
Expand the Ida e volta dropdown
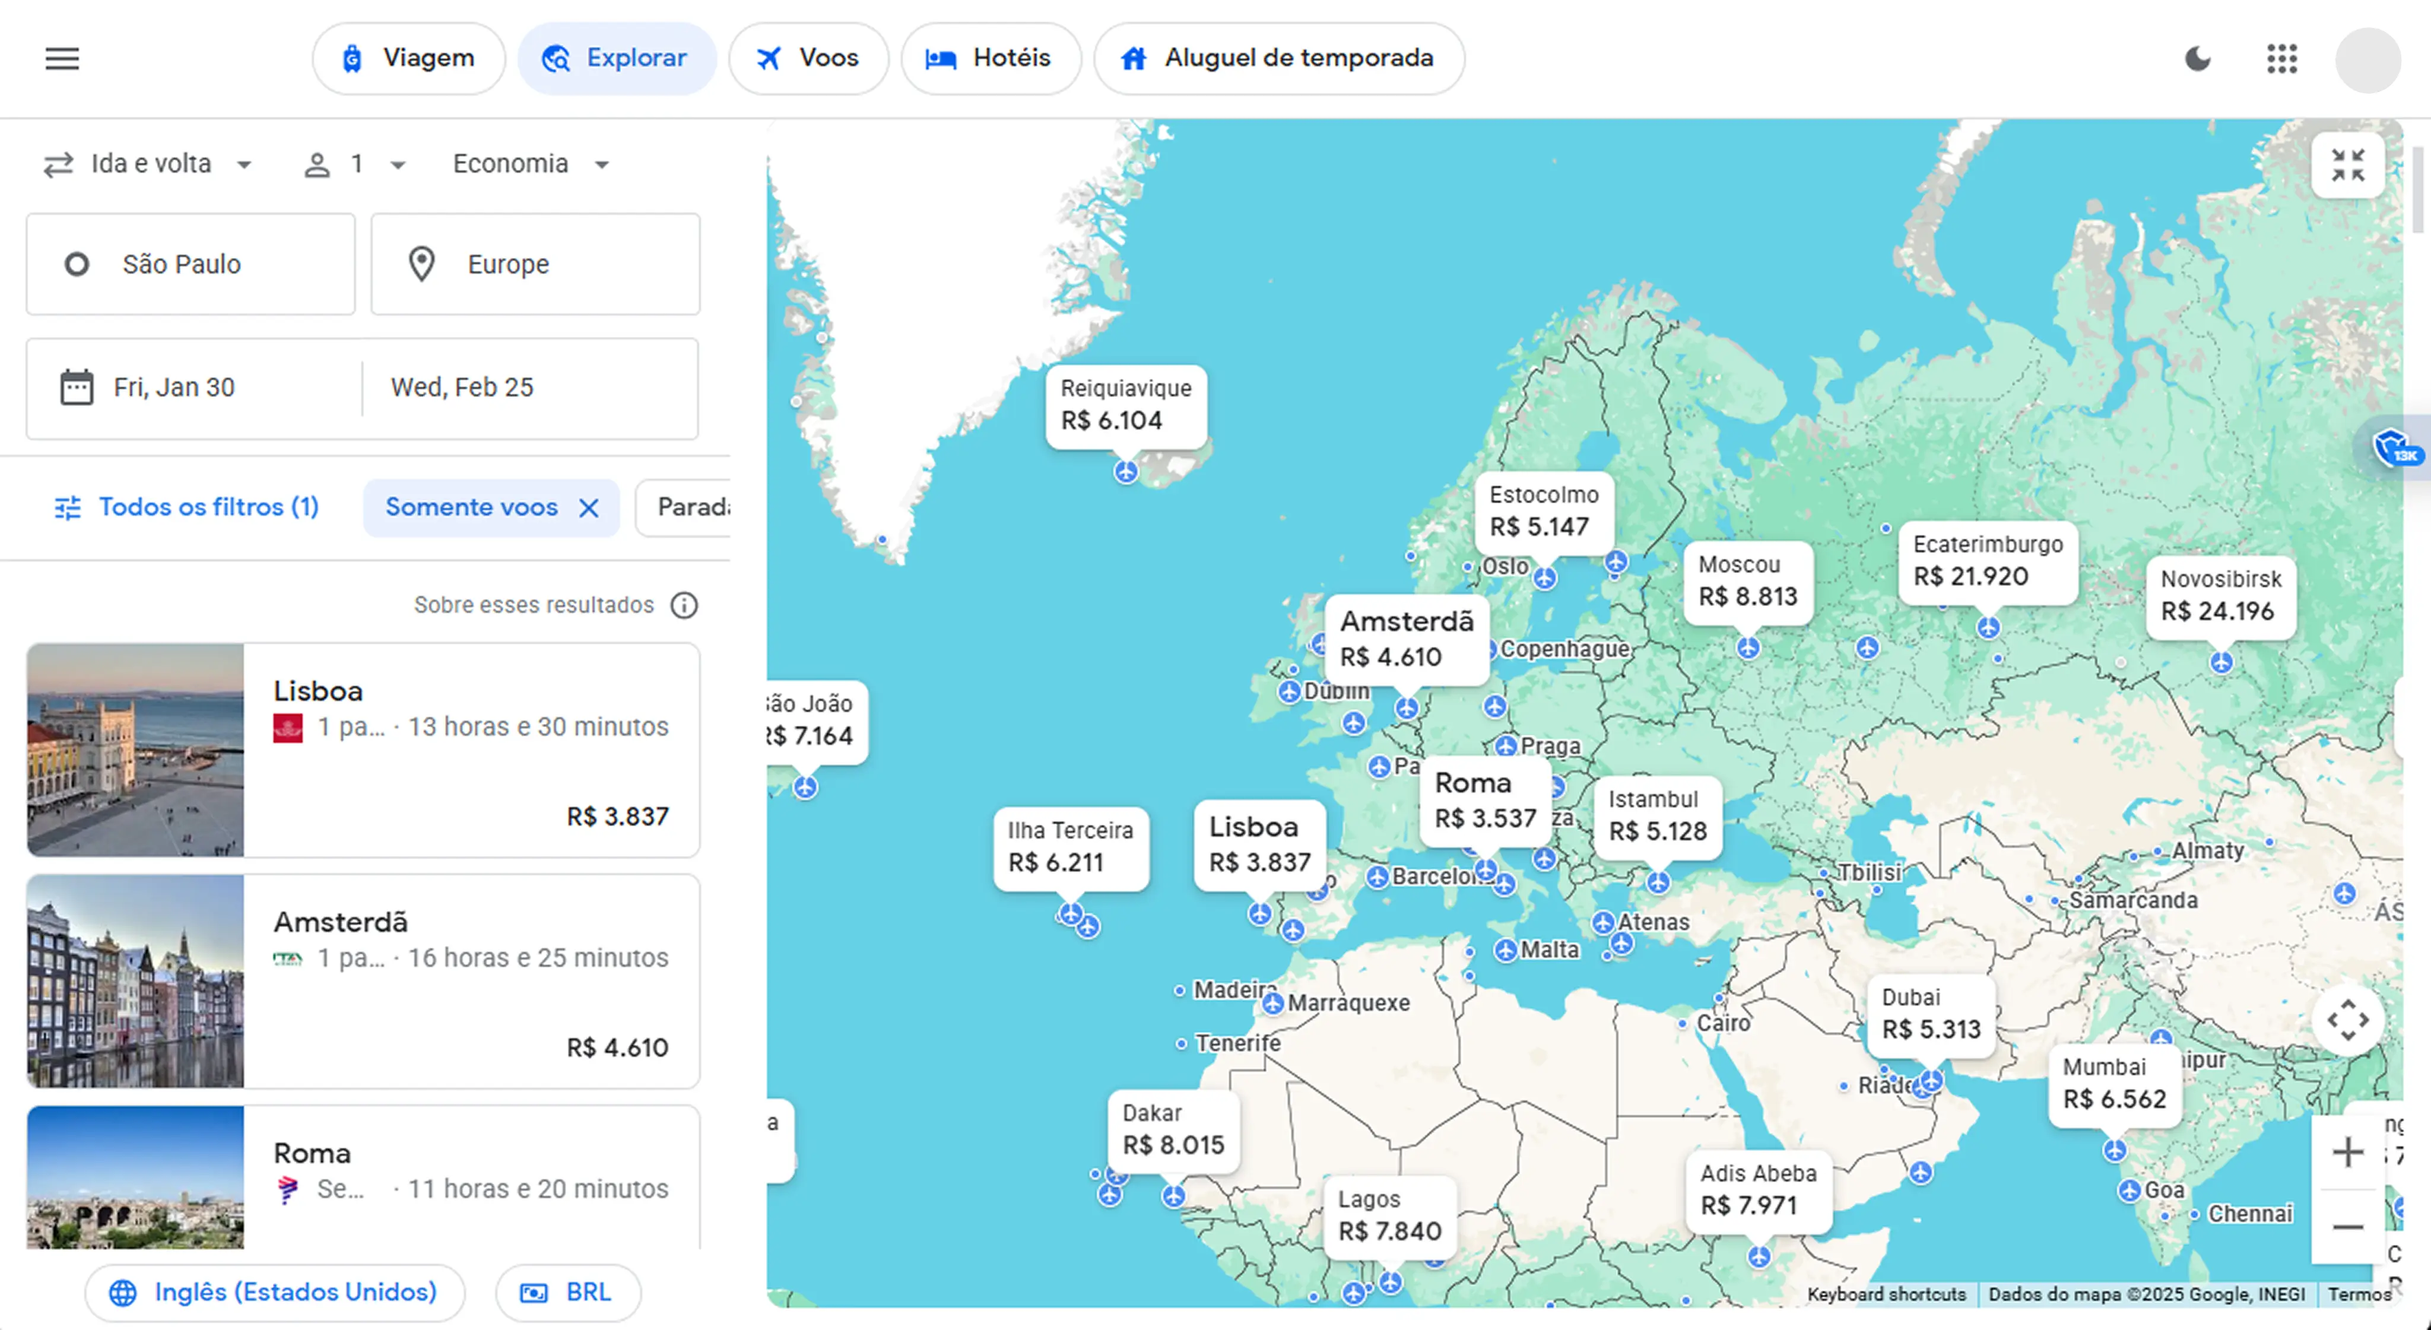coord(149,164)
